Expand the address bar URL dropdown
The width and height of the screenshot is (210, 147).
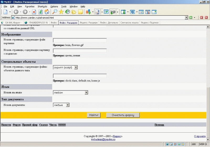(x=186, y=18)
